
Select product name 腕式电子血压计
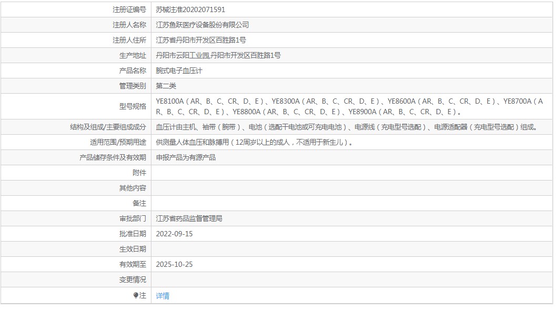pyautogui.click(x=179, y=71)
